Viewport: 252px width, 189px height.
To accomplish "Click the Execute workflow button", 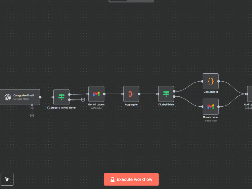I will pyautogui.click(x=131, y=179).
